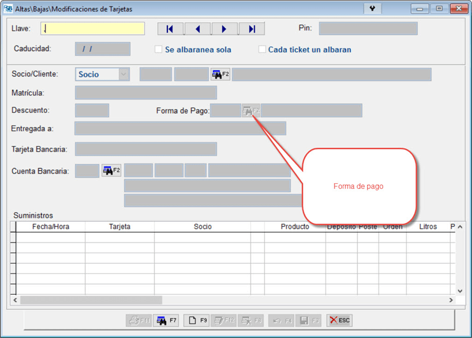This screenshot has height=338, width=472.
Task: Click the Suministros scroll down arrow
Action: tap(460, 291)
